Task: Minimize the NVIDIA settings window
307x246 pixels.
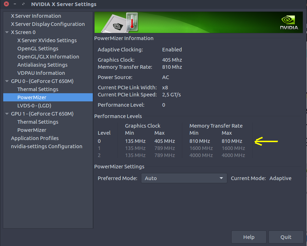Action: point(15,4)
